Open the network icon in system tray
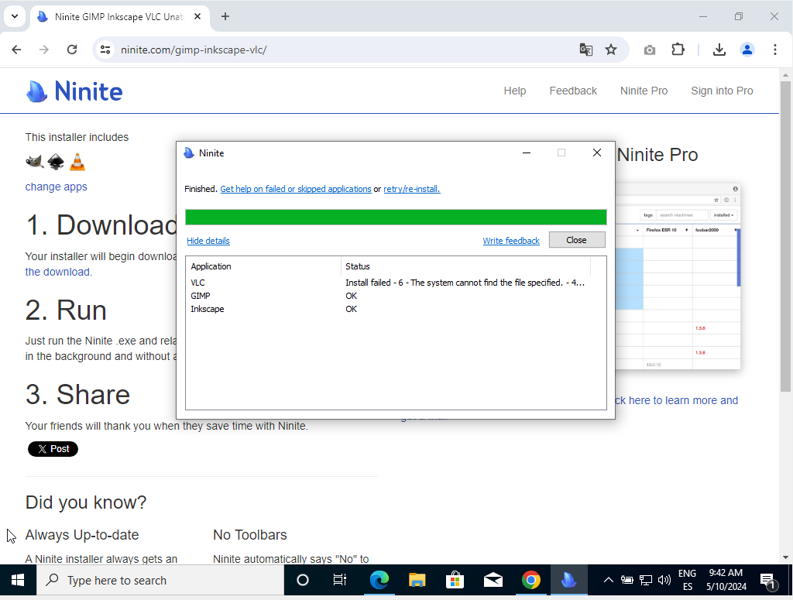Viewport: 793px width, 600px height. tap(646, 581)
